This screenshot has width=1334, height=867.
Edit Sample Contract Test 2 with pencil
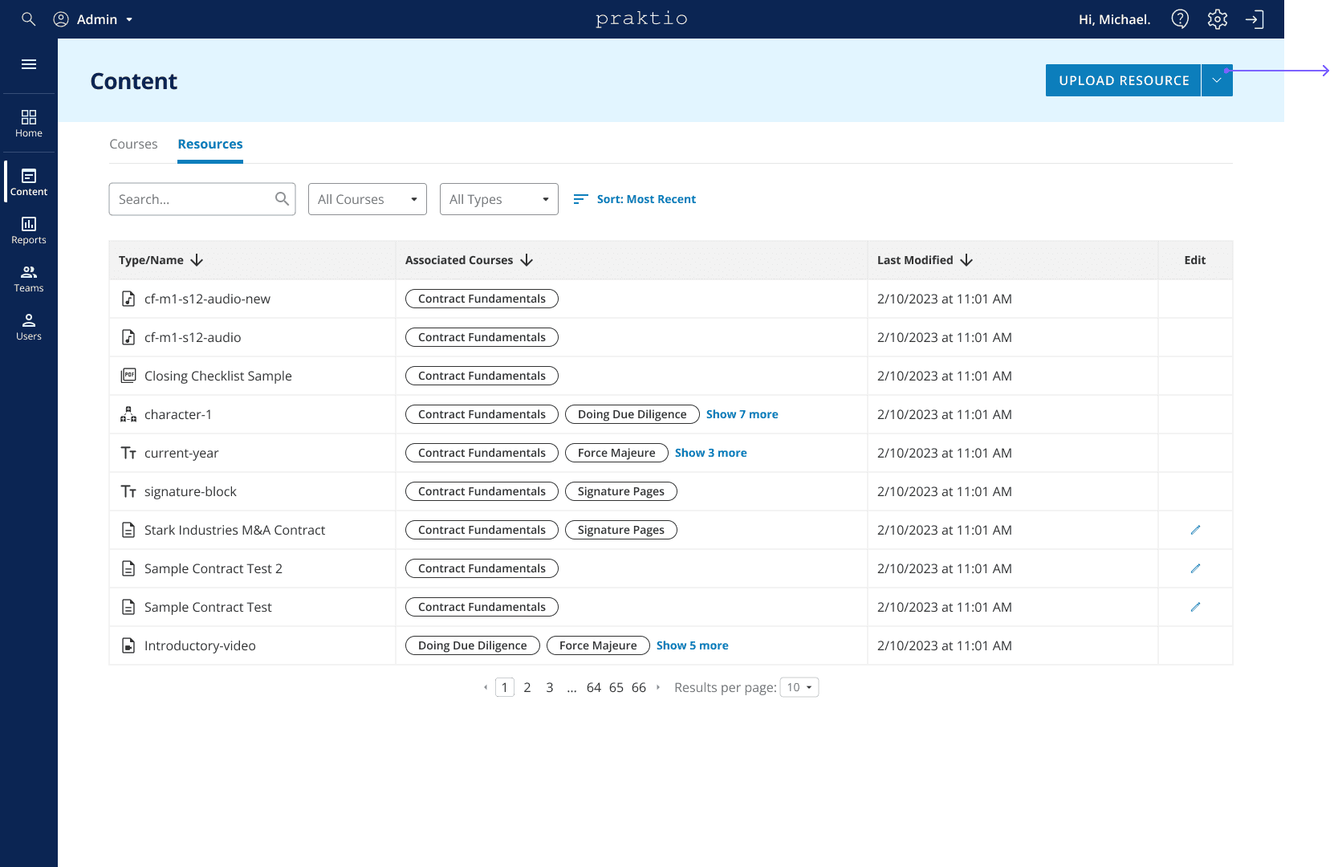(1195, 568)
